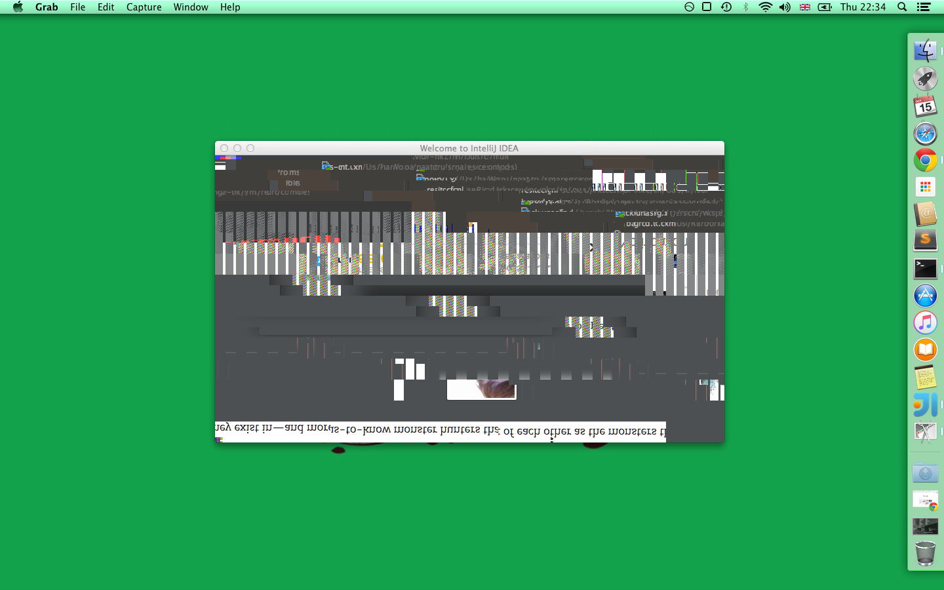Open the volume control in menu bar
The height and width of the screenshot is (590, 944).
click(785, 7)
